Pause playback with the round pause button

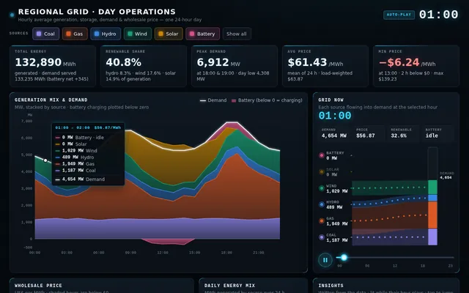click(x=325, y=260)
